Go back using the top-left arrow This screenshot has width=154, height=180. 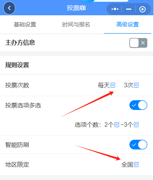(x=9, y=8)
